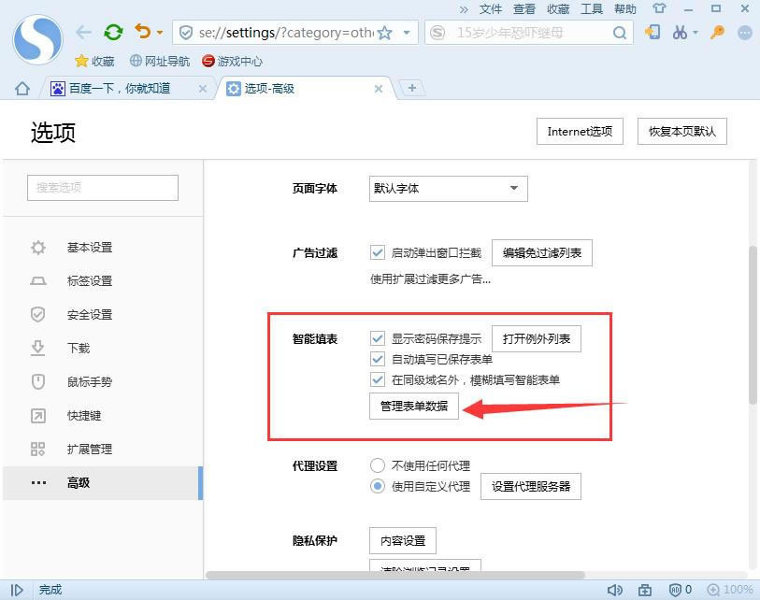
Task: Click the home page icon
Action: (22, 89)
